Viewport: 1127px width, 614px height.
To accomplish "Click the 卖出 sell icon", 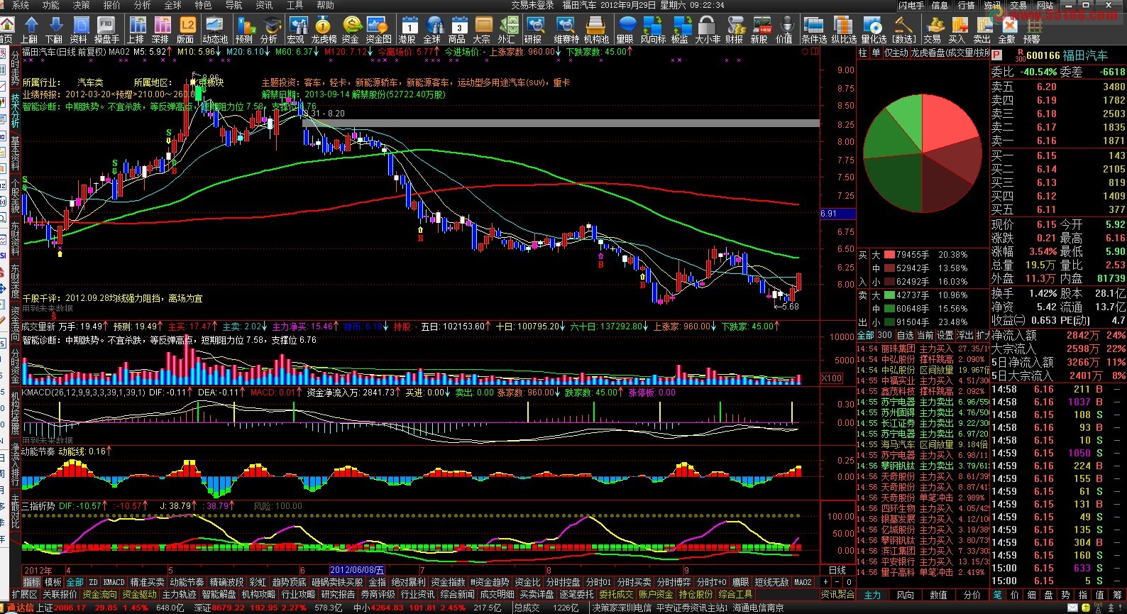I will pos(982,30).
